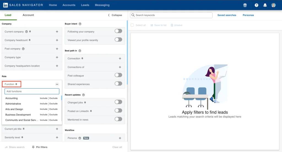Expand the Company headcount filter
282x152 pixels.
[57, 40]
